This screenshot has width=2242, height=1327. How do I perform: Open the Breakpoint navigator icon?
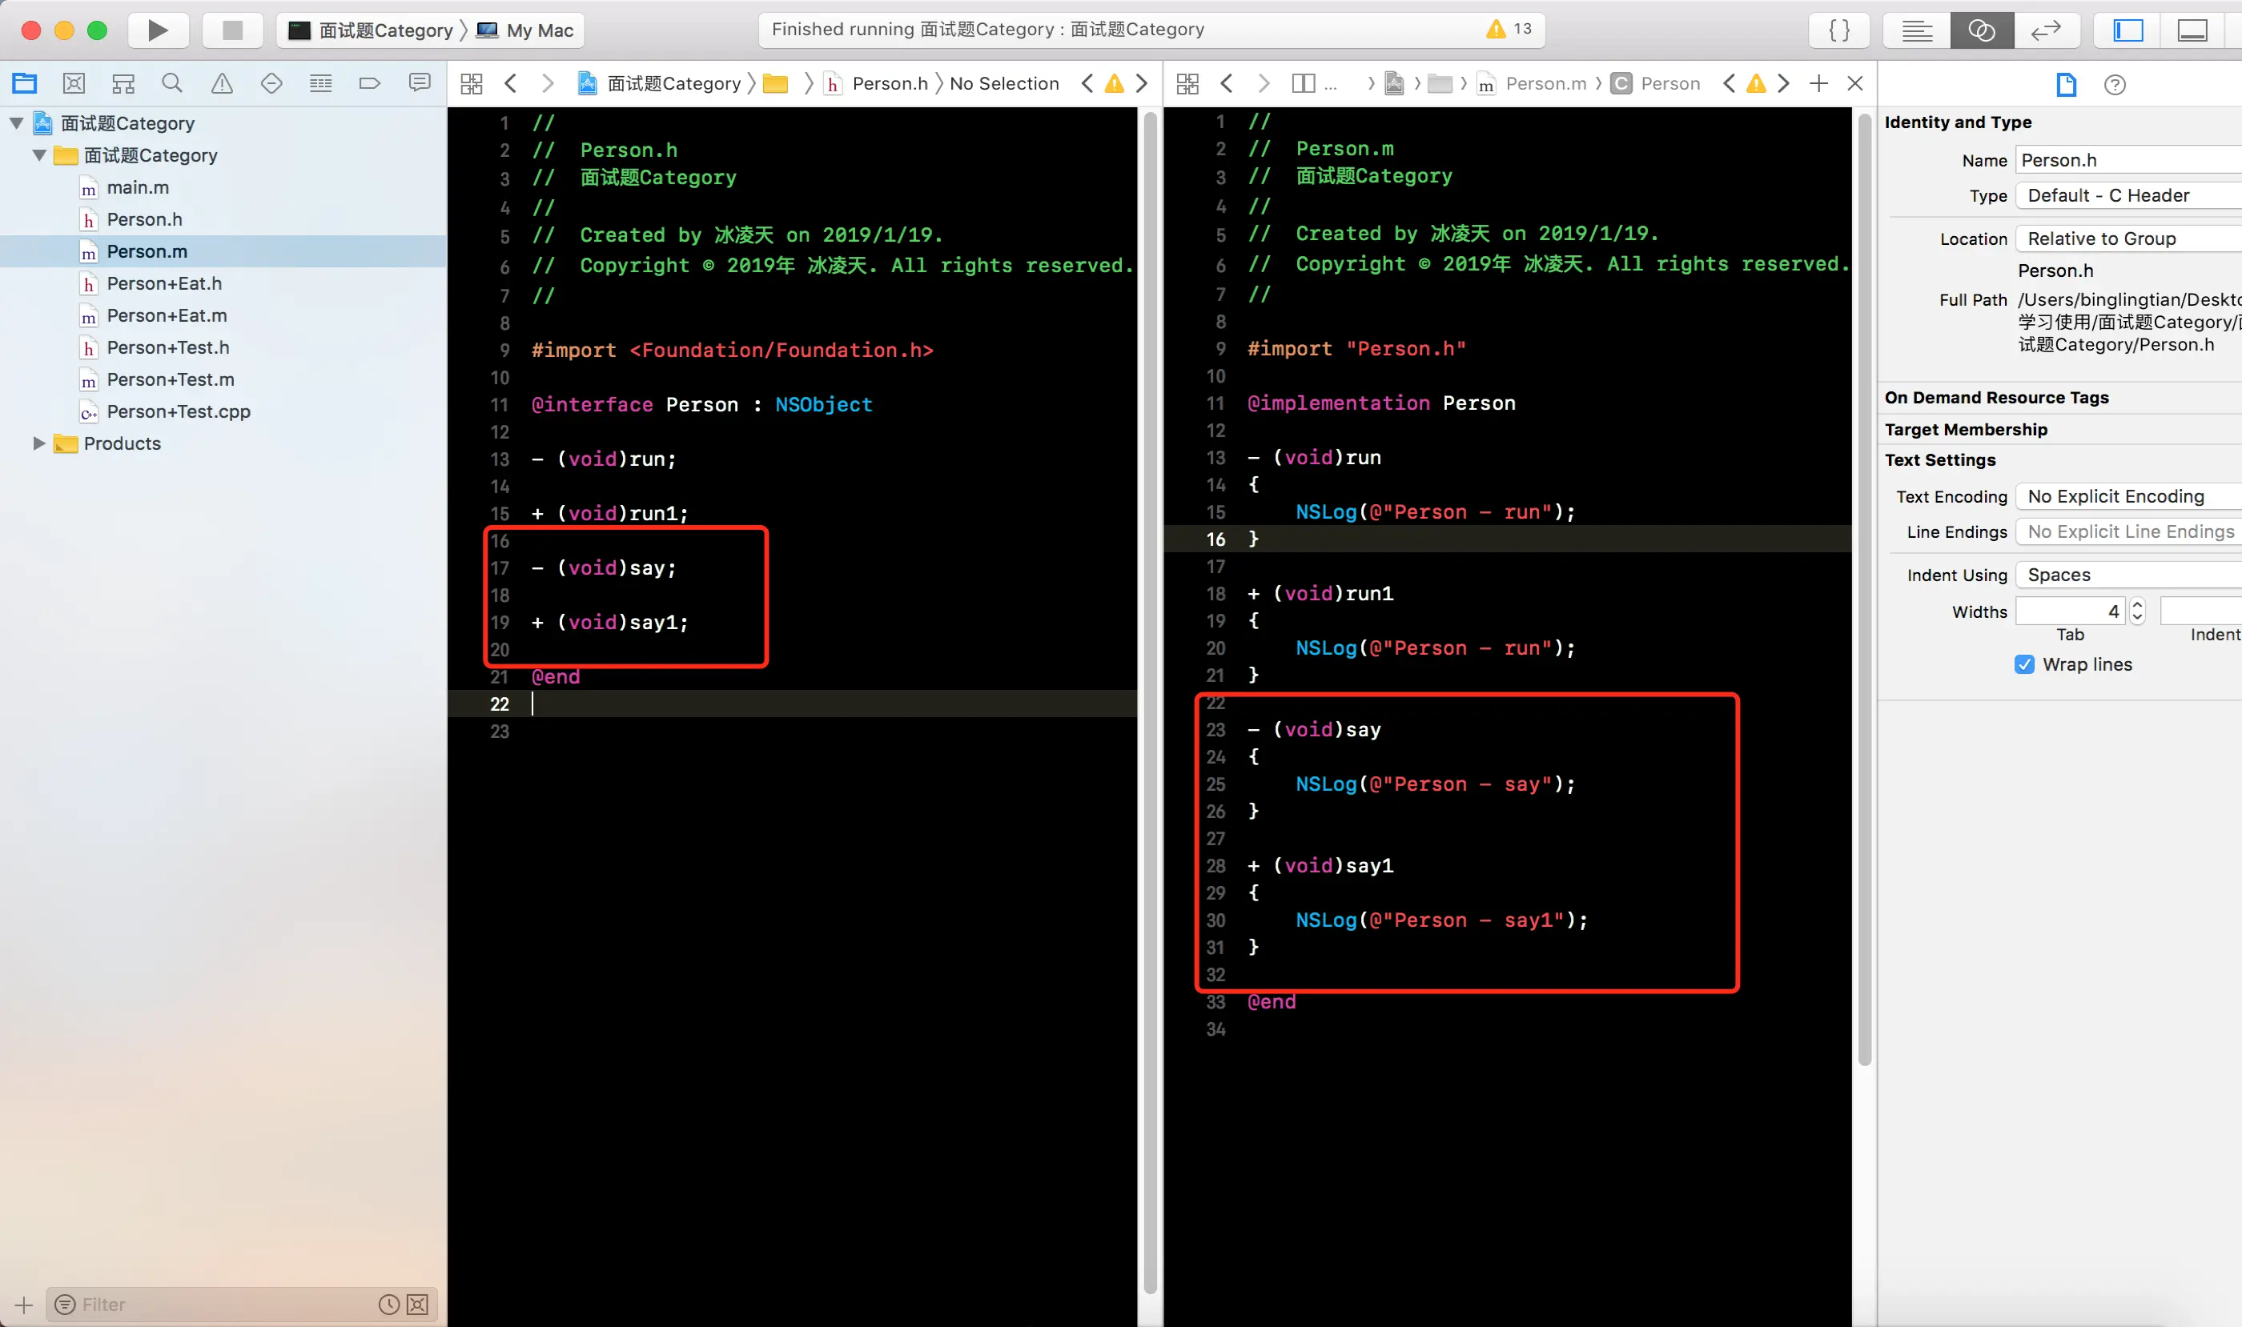click(369, 84)
